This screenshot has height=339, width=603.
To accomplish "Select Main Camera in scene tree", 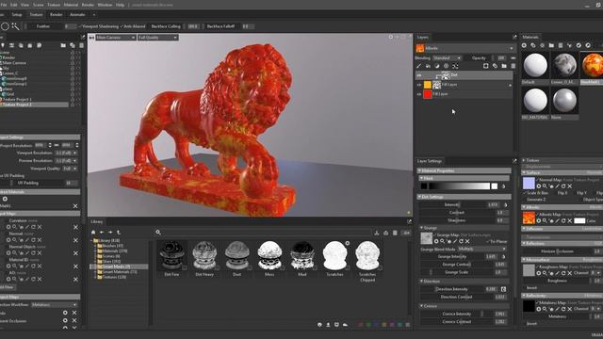I will pos(14,63).
